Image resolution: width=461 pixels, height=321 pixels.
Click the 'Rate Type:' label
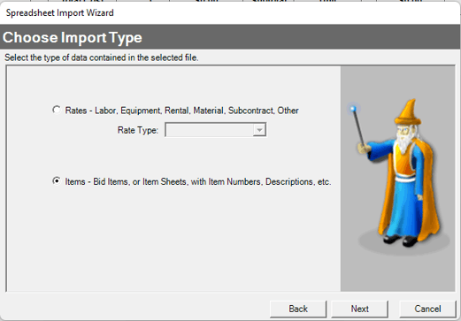pyautogui.click(x=138, y=130)
